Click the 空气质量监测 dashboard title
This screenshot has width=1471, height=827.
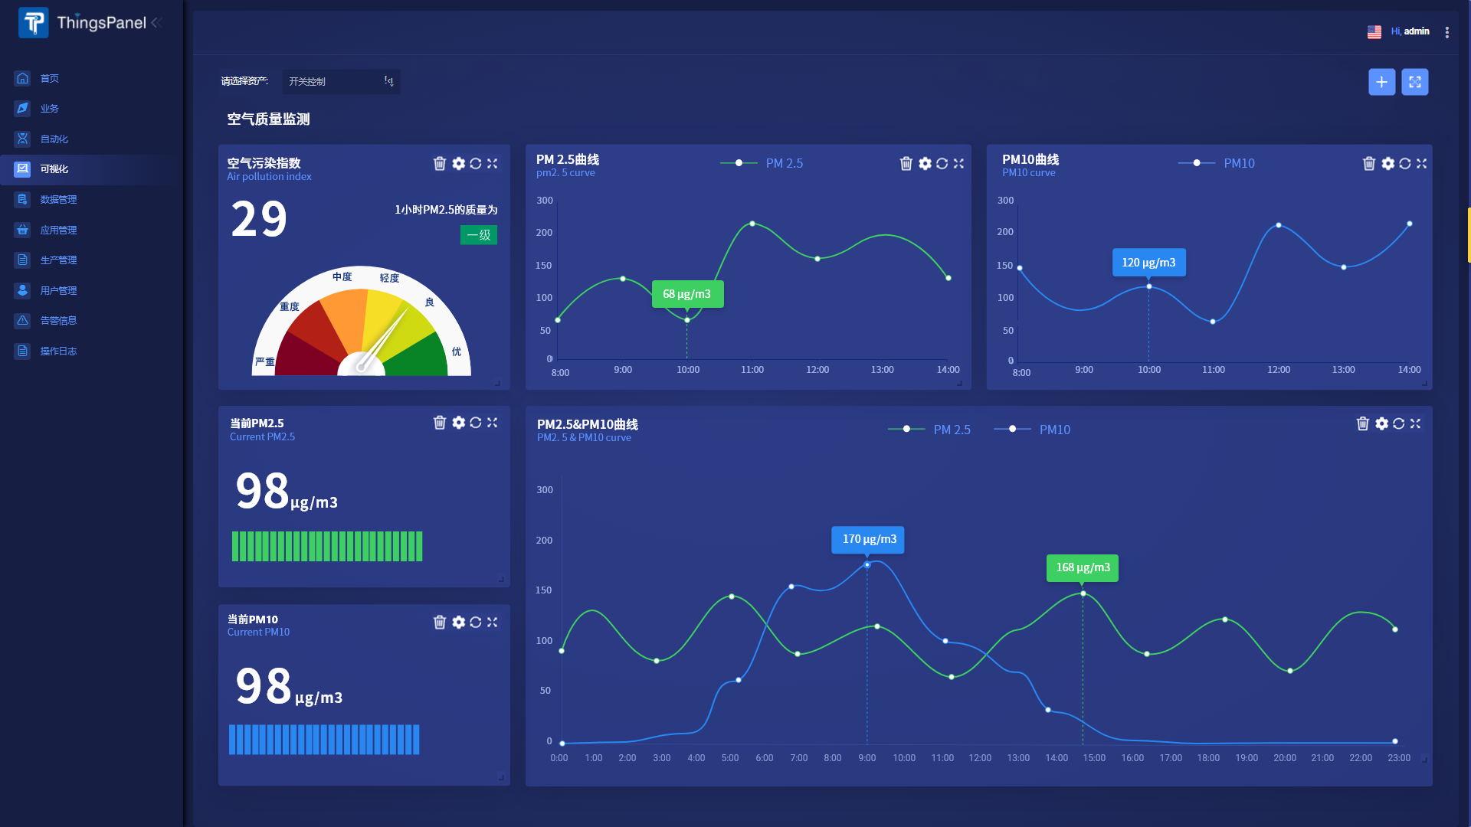tap(268, 119)
